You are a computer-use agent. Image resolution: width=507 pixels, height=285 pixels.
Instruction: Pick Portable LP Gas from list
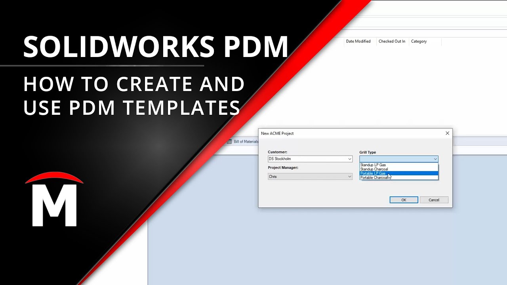tap(399, 173)
